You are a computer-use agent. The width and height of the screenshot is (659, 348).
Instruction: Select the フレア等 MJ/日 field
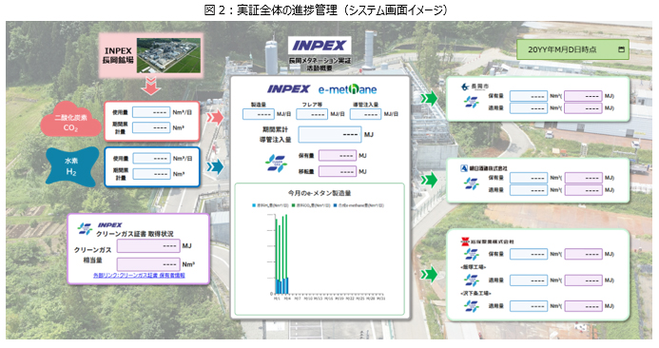pyautogui.click(x=312, y=114)
